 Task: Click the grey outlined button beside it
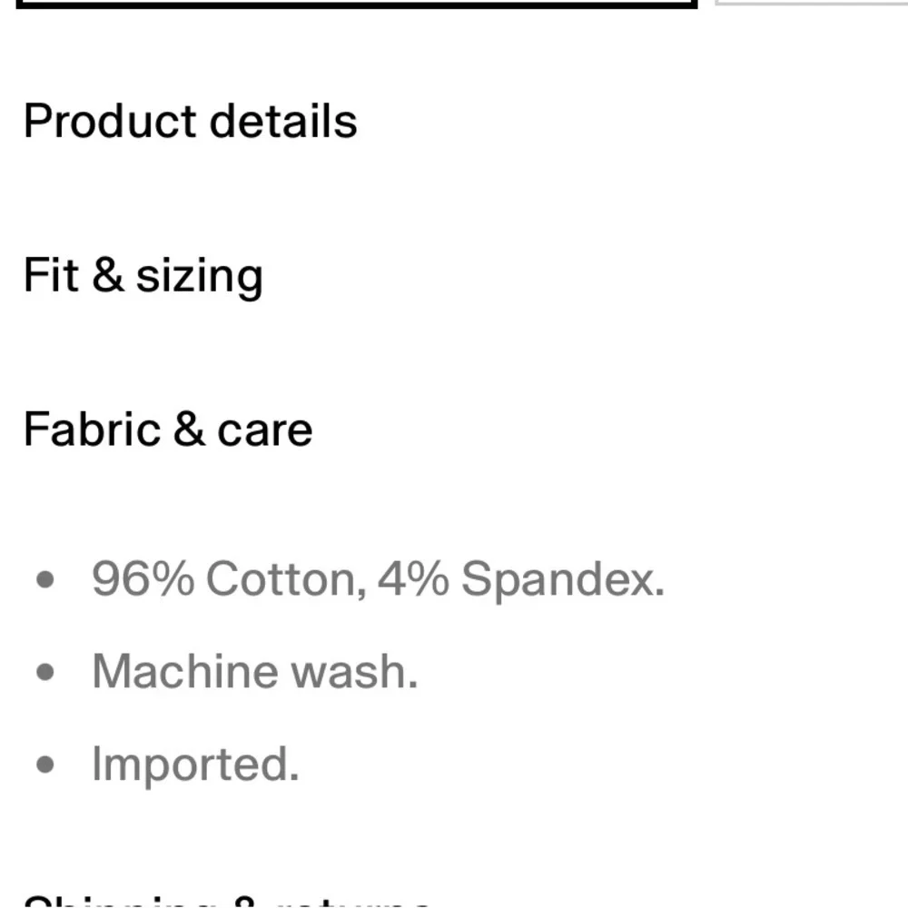pyautogui.click(x=812, y=3)
